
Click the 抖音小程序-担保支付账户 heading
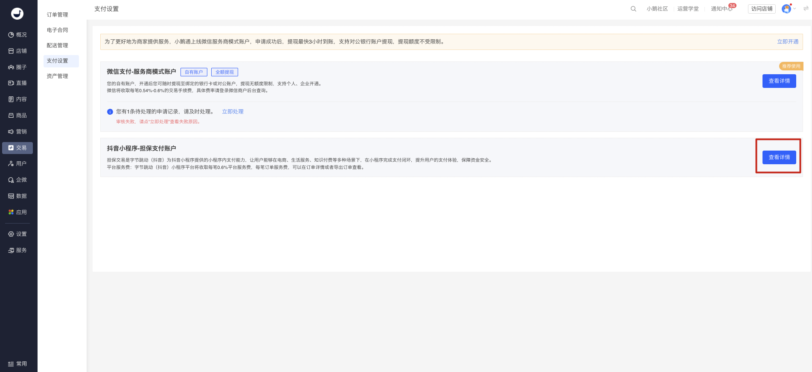click(141, 148)
